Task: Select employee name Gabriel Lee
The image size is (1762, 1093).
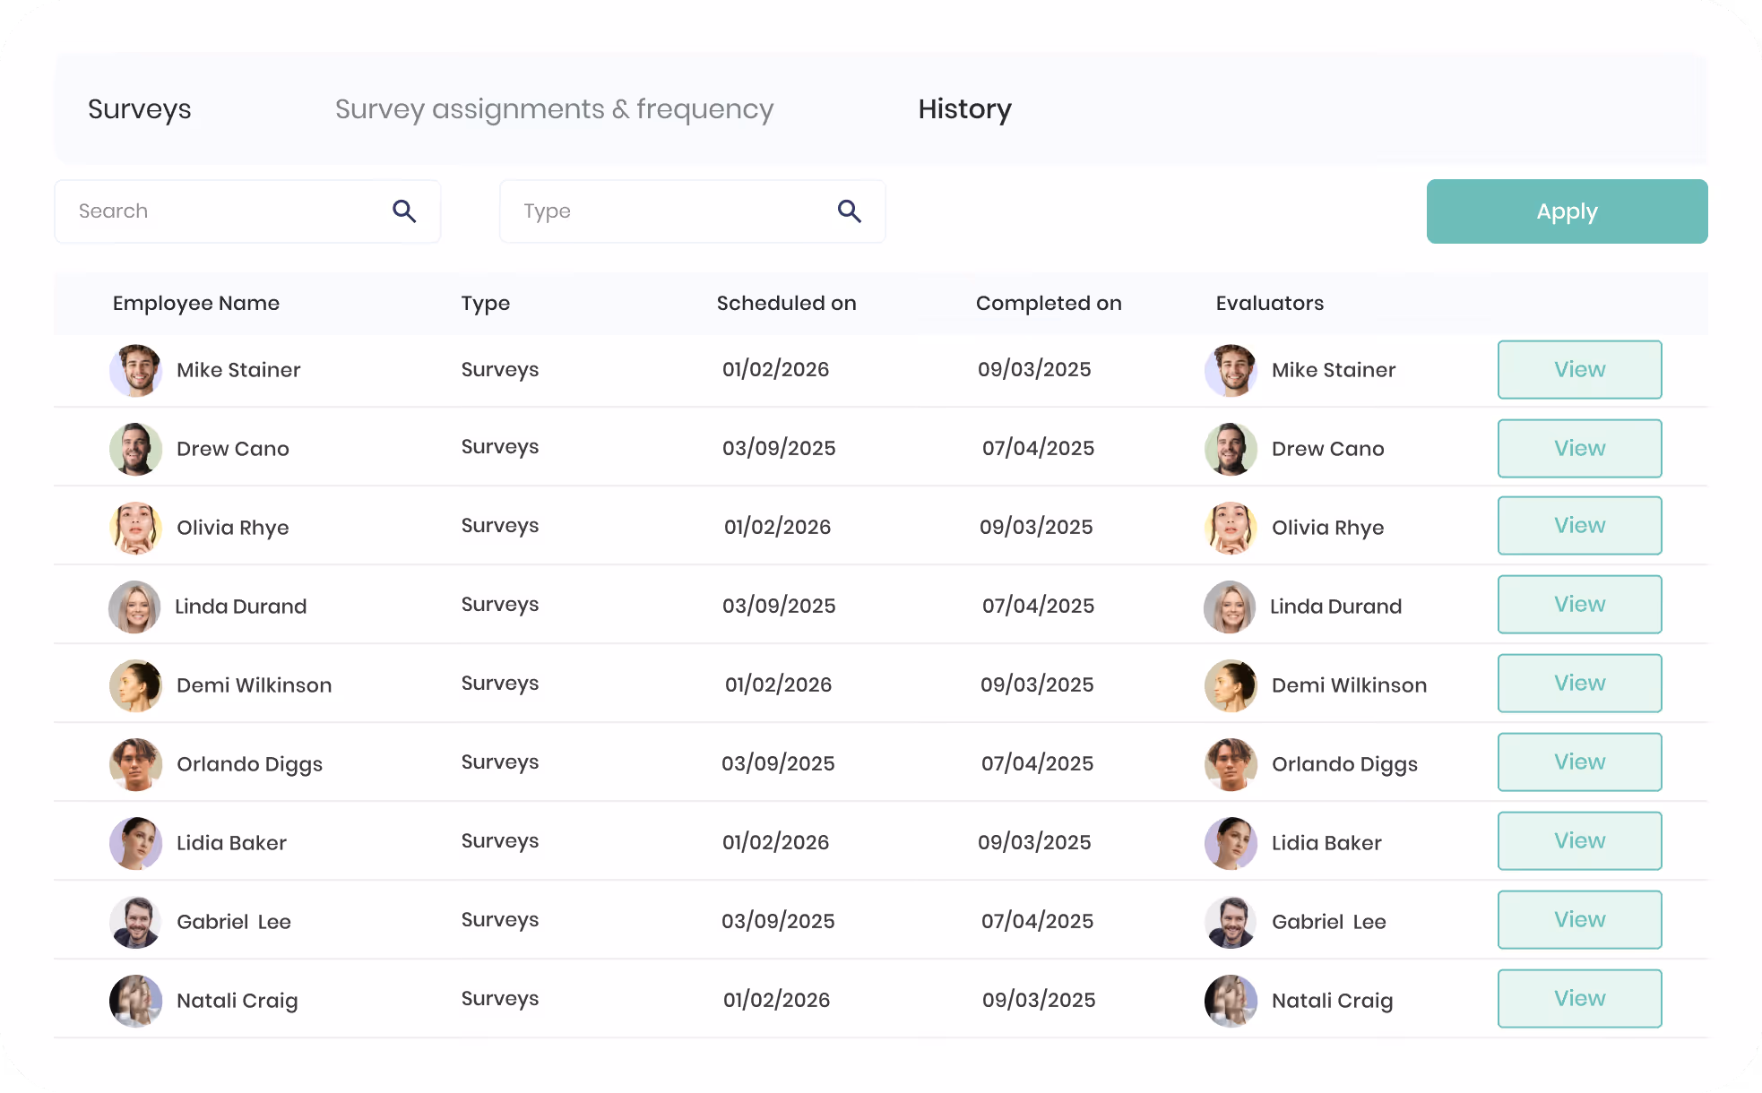Action: coord(234,922)
